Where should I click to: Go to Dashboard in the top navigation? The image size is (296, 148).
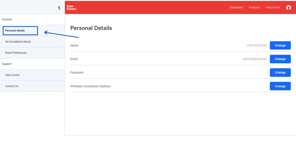click(236, 8)
